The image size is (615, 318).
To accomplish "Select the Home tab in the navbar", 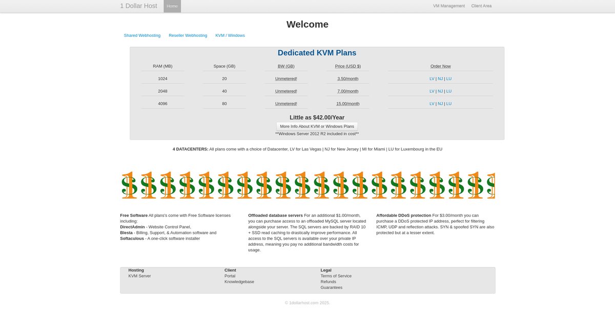I will pos(172,6).
